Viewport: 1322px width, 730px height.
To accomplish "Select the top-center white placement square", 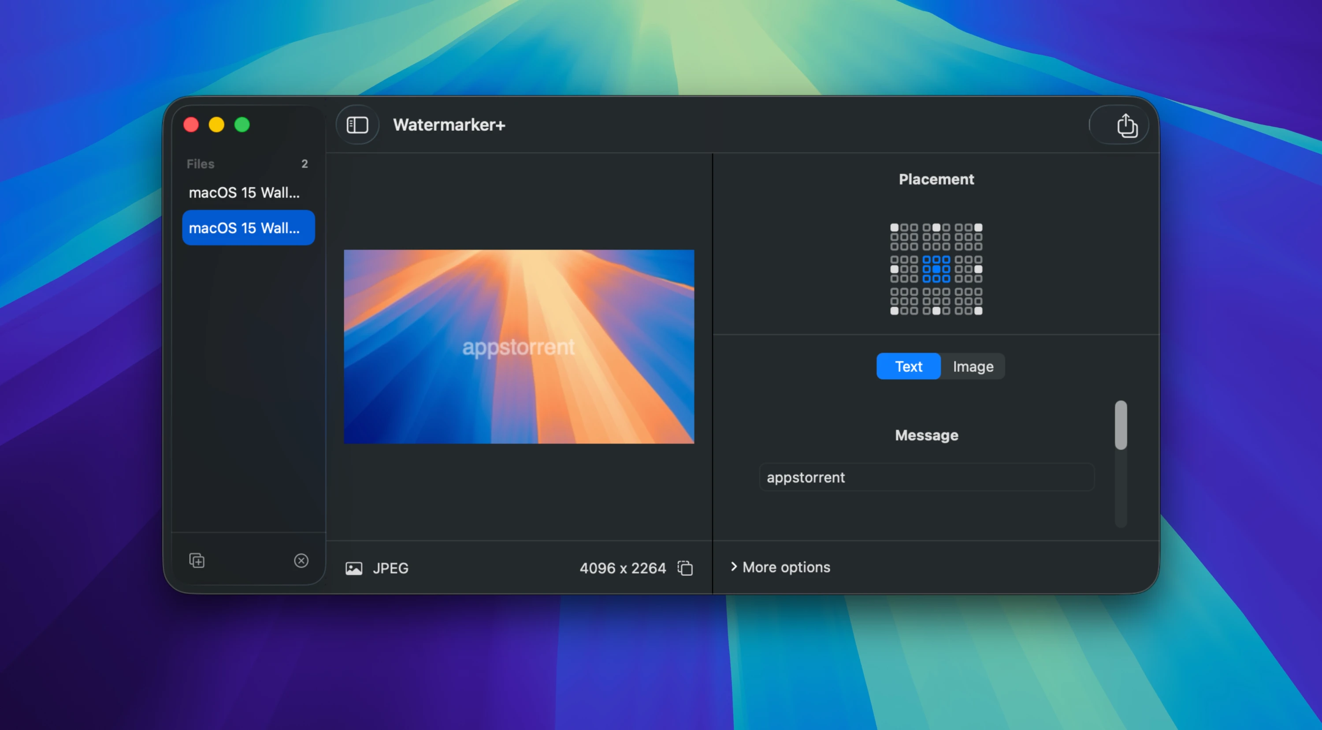I will click(x=936, y=227).
